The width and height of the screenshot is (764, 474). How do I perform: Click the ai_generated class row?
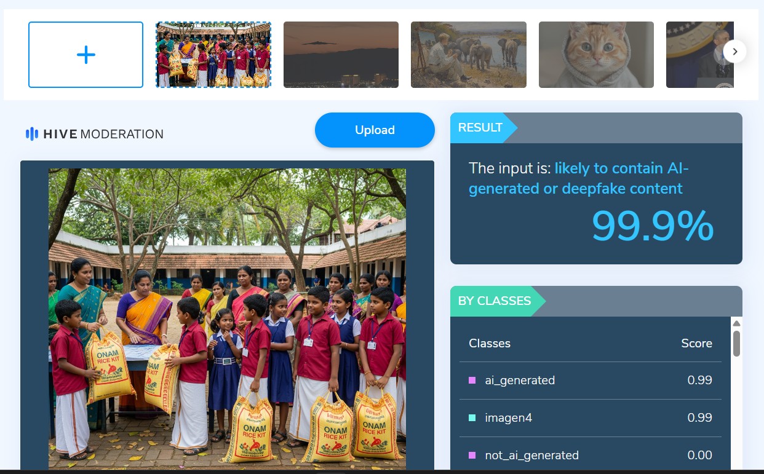pos(591,380)
